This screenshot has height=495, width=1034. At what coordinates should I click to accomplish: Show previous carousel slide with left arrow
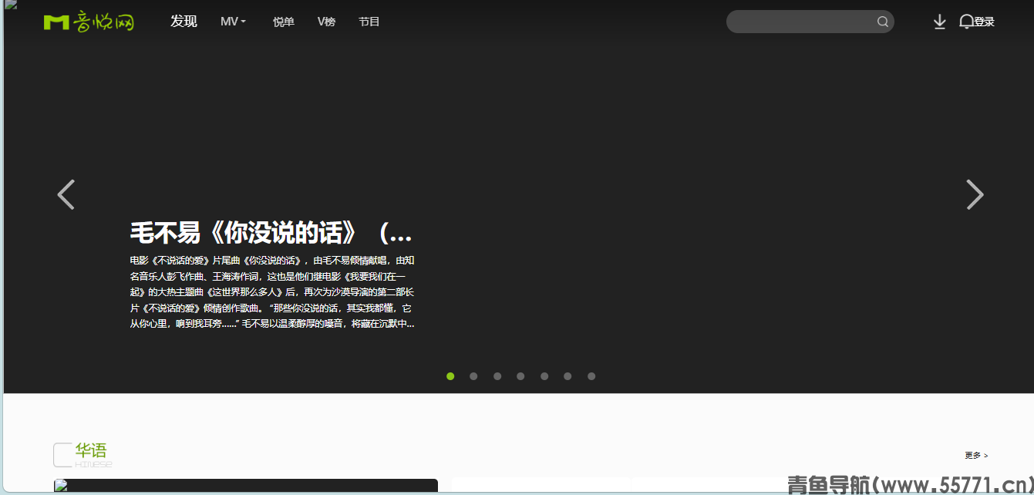(66, 194)
